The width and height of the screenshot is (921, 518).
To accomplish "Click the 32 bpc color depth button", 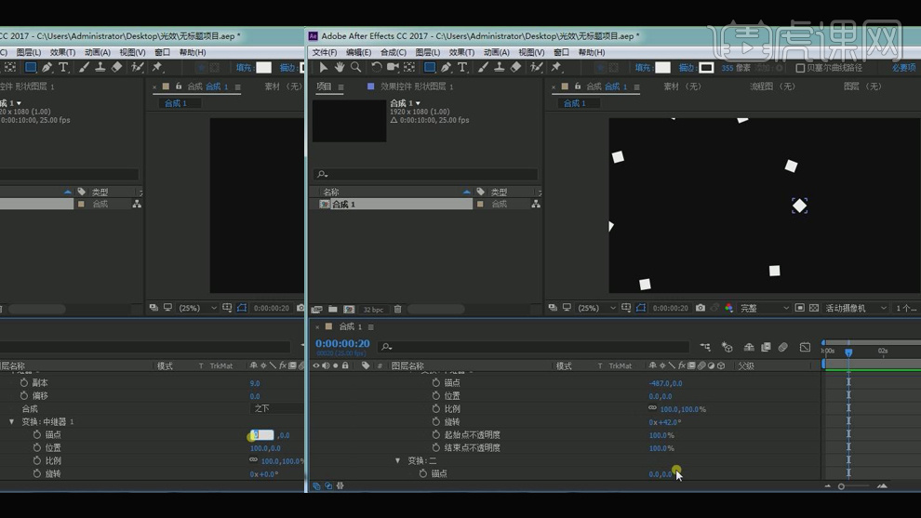I will coord(372,309).
